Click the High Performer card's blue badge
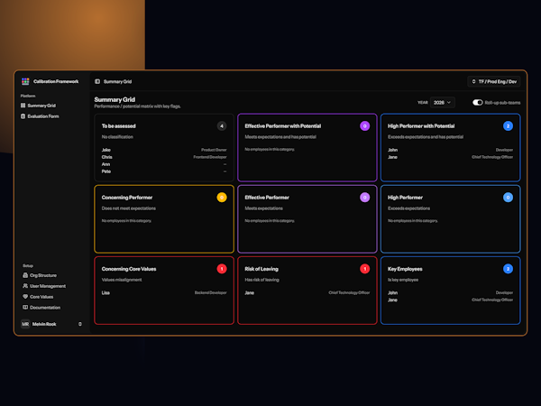Screen dimensions: 541x406 pos(508,198)
